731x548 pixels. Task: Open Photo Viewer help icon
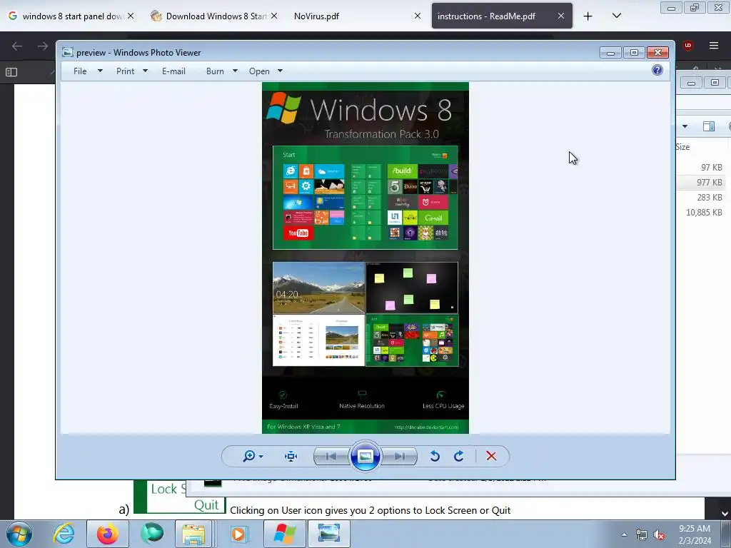657,70
